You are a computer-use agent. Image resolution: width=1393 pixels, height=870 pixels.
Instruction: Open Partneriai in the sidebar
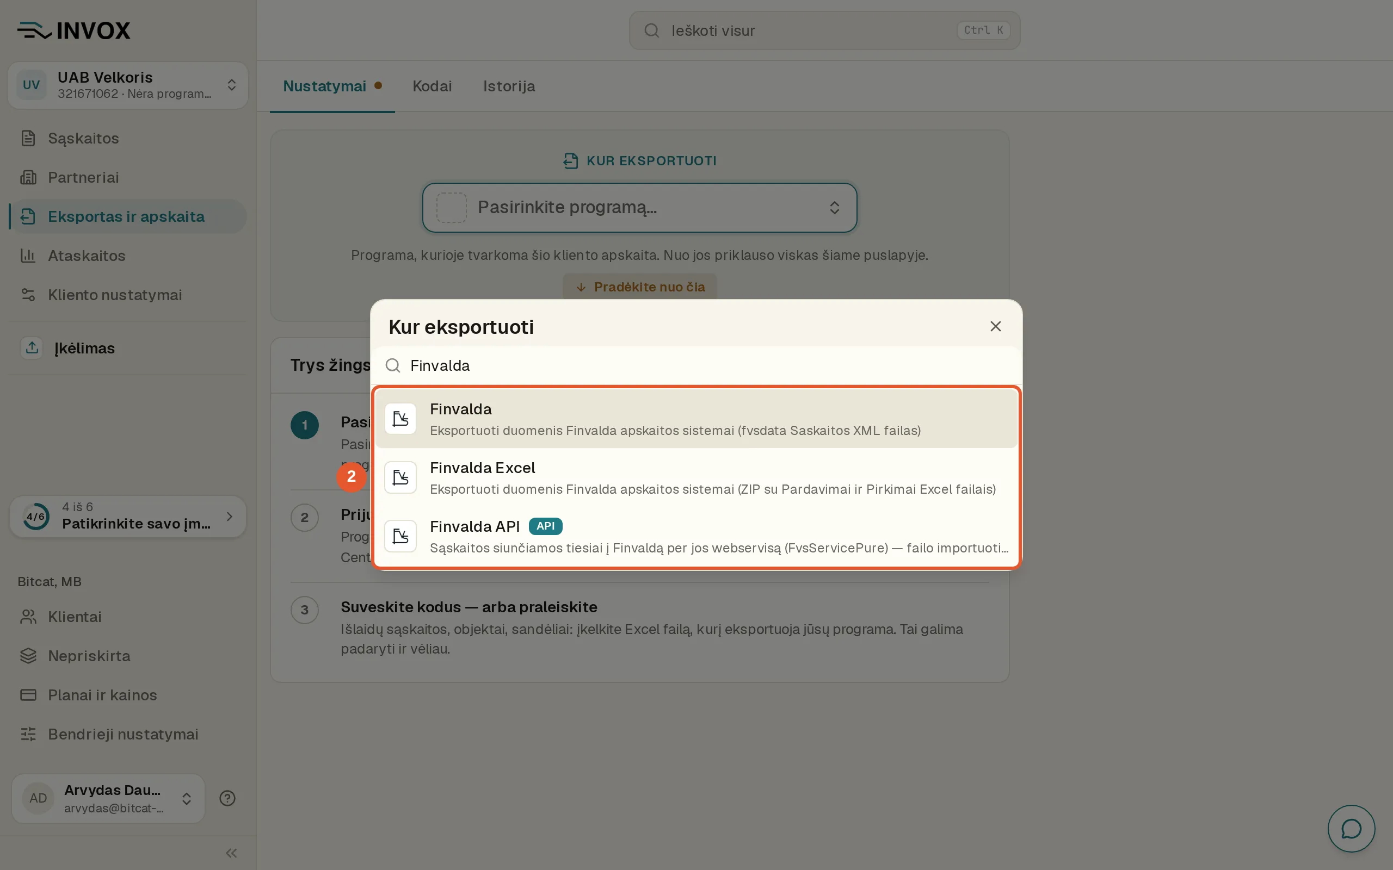(x=128, y=177)
